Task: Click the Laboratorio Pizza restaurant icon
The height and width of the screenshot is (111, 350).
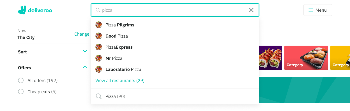Action: [99, 69]
